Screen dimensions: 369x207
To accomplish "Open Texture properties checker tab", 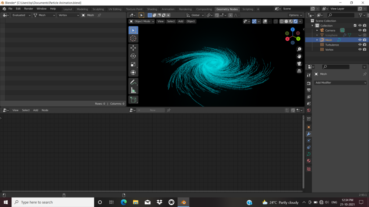I will pyautogui.click(x=309, y=169).
